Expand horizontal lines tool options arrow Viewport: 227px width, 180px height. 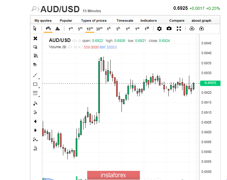(x=39, y=96)
